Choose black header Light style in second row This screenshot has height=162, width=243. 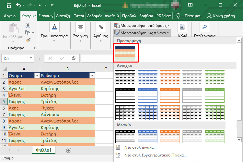(125, 95)
